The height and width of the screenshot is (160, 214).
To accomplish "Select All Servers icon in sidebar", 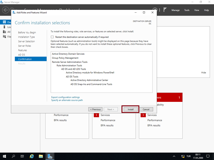I will pyautogui.click(x=4, y=32).
